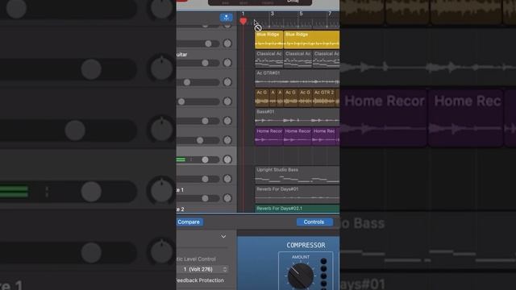
Task: Click bar 3 on the timeline ruler
Action: tap(273, 14)
